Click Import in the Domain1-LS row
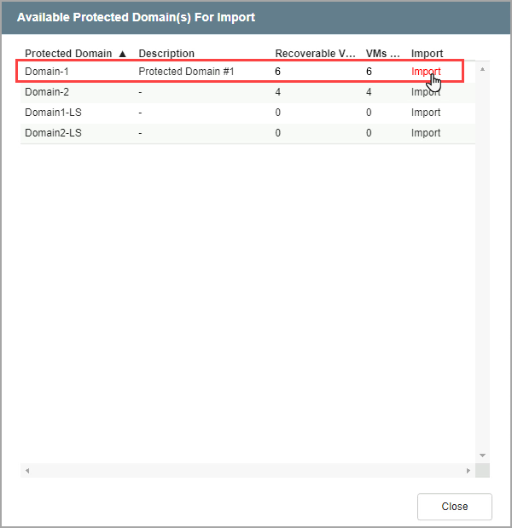 click(x=425, y=113)
